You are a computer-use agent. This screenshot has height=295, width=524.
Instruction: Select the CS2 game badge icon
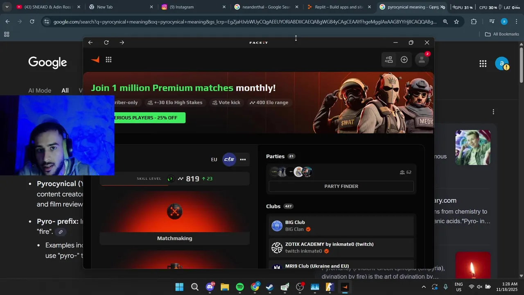tap(229, 159)
